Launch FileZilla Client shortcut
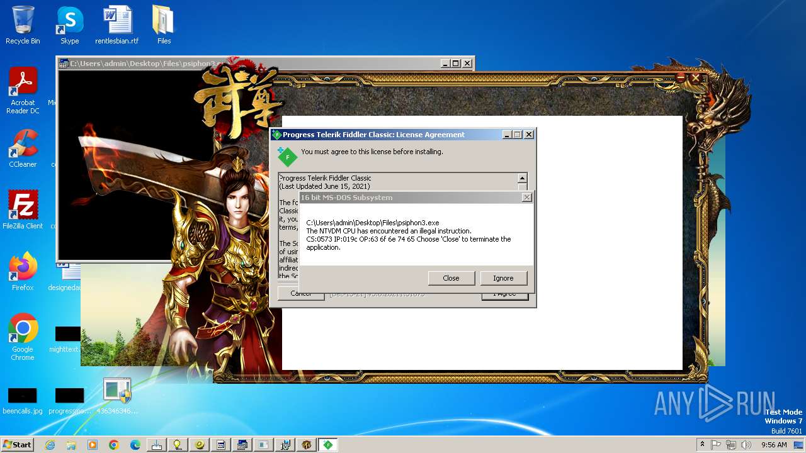This screenshot has width=806, height=453. point(23,210)
